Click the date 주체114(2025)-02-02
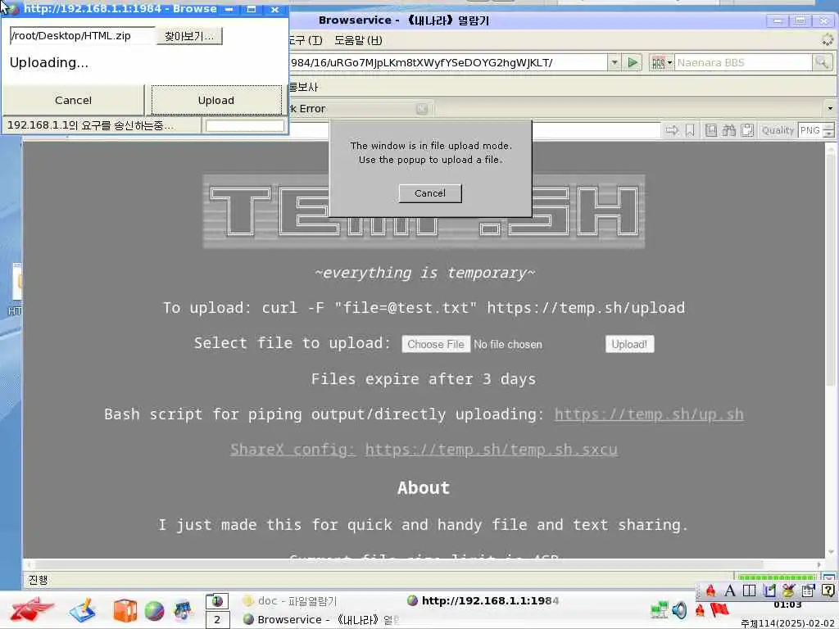839x629 pixels. click(x=789, y=623)
